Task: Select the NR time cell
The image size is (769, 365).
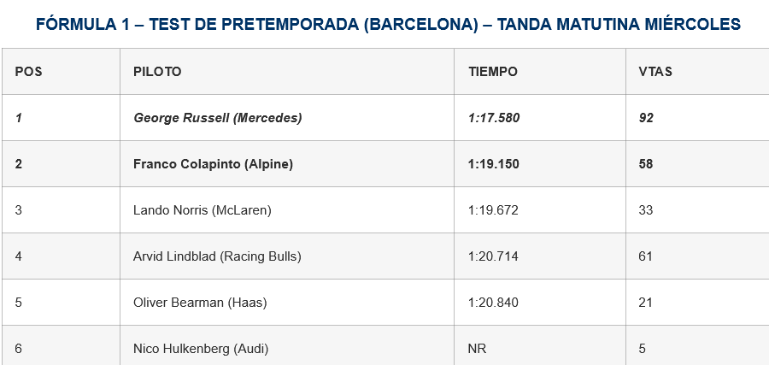Action: pyautogui.click(x=478, y=349)
